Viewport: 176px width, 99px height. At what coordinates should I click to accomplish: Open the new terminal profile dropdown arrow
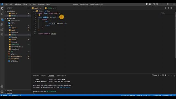click(160, 75)
